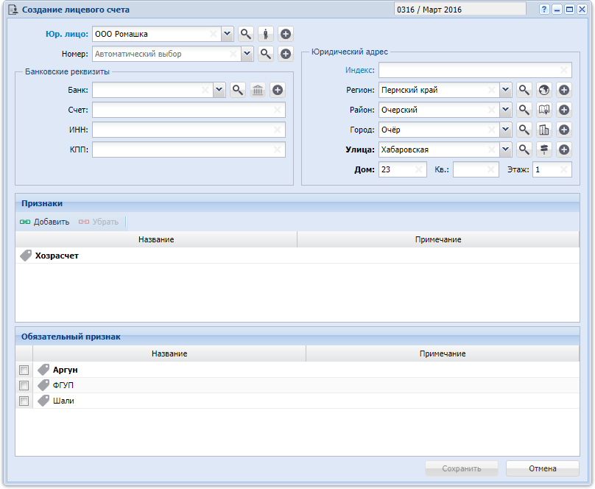
Task: Search for a city (Город)
Action: coord(524,130)
